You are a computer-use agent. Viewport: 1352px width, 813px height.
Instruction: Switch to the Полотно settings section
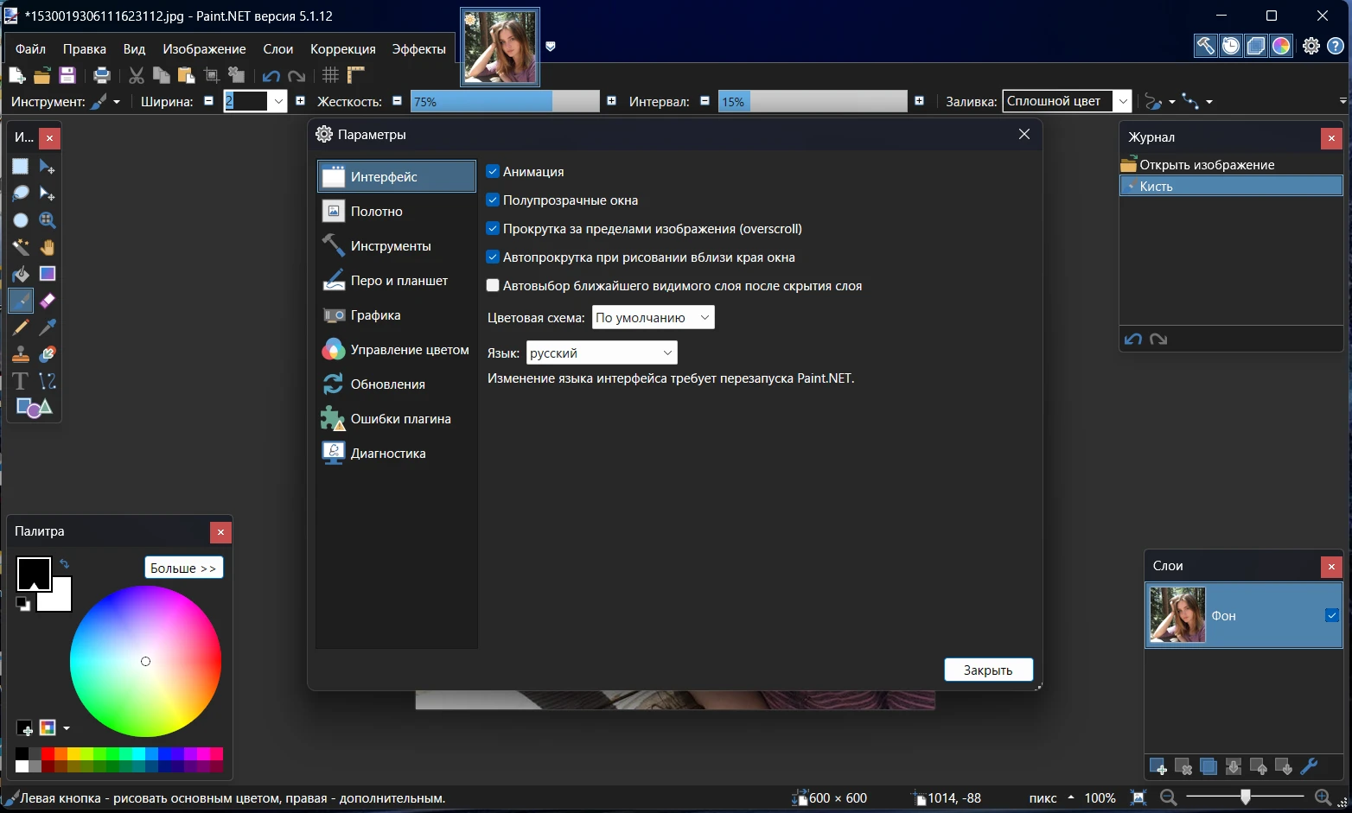coord(377,212)
